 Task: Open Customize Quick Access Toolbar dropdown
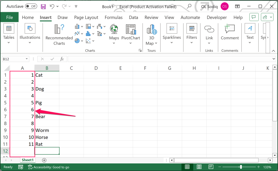pos(76,7)
